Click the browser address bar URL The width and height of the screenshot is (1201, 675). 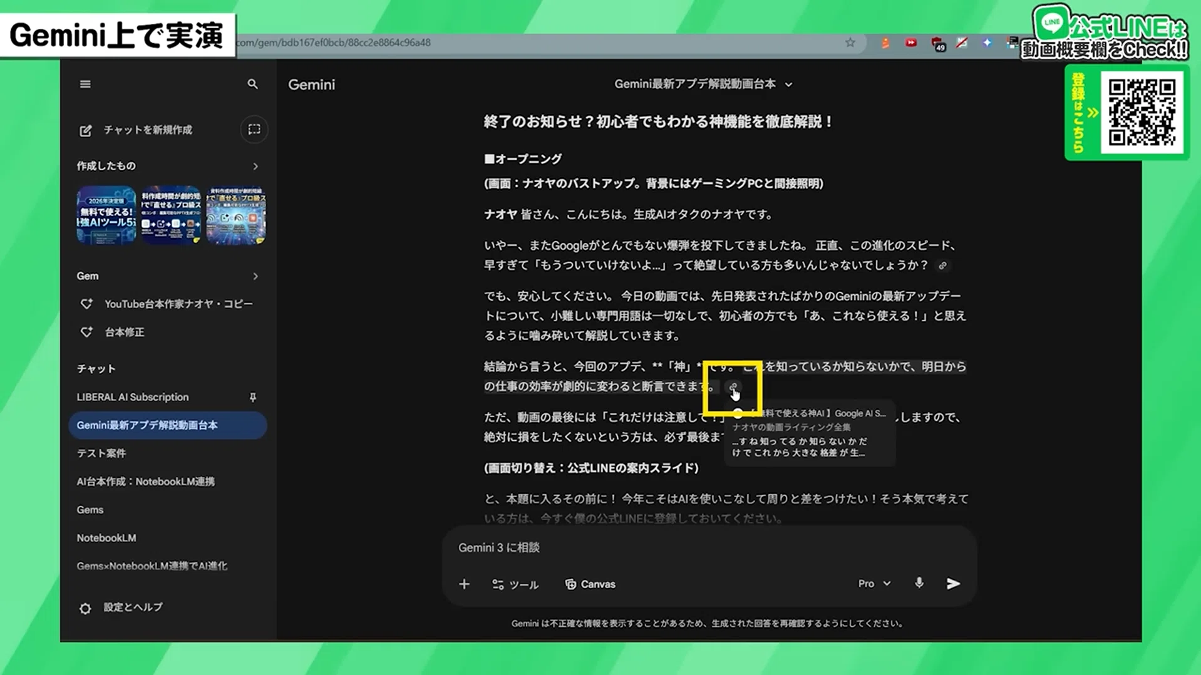333,43
